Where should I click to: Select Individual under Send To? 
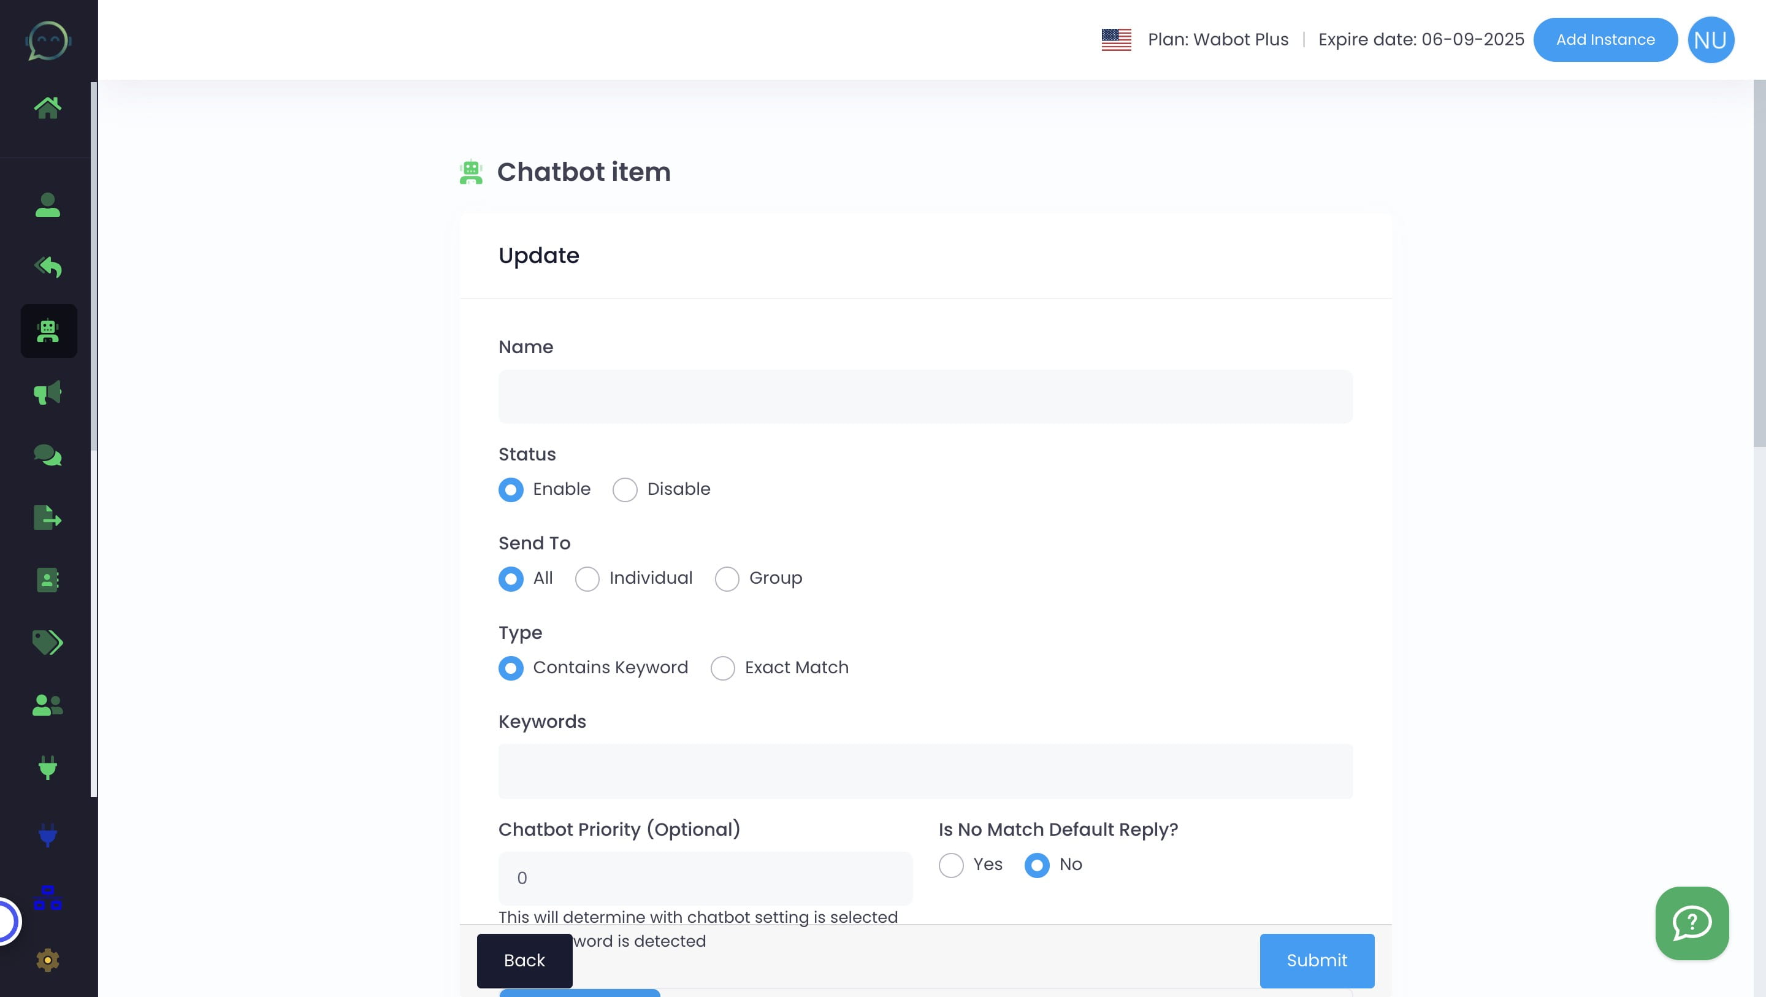[588, 579]
